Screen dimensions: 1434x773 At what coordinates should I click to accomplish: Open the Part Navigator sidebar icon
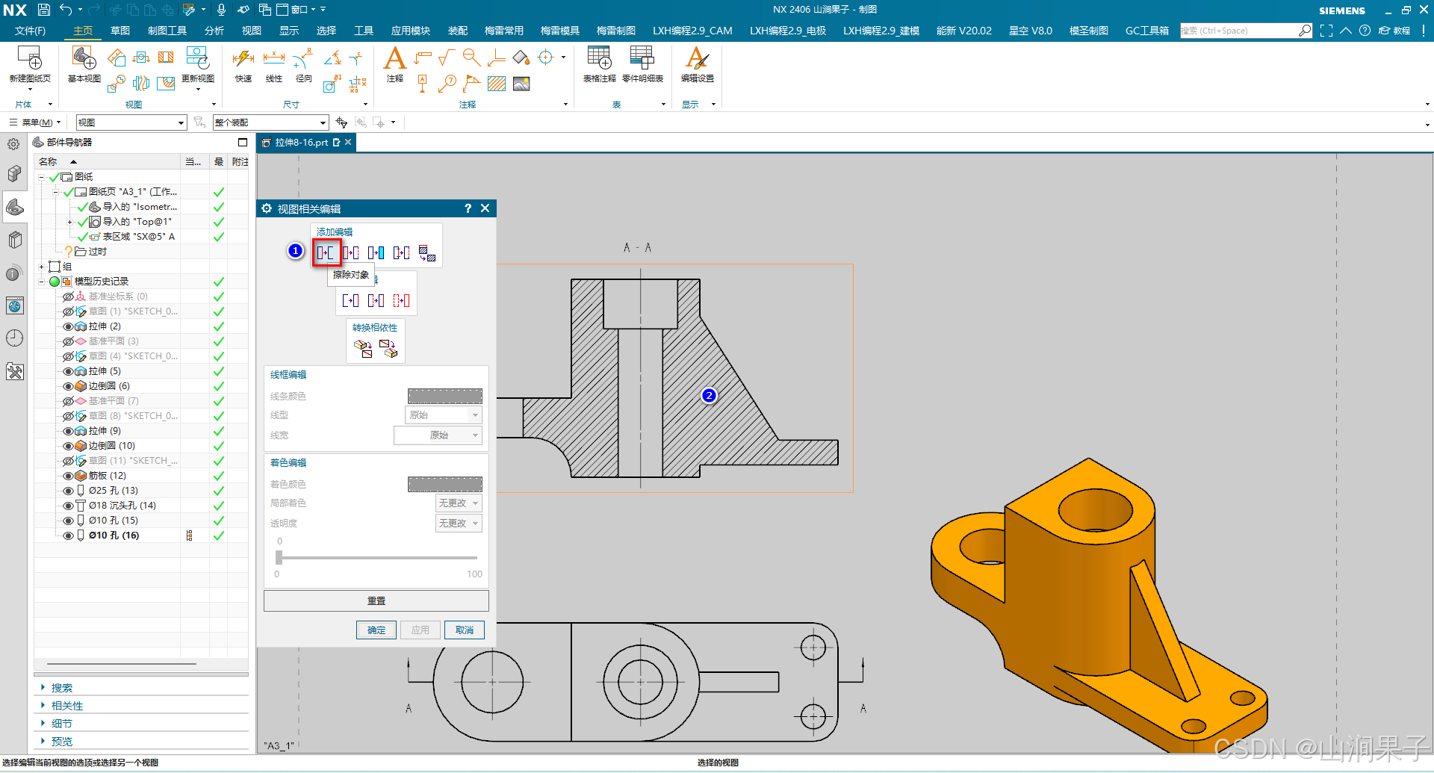[14, 207]
